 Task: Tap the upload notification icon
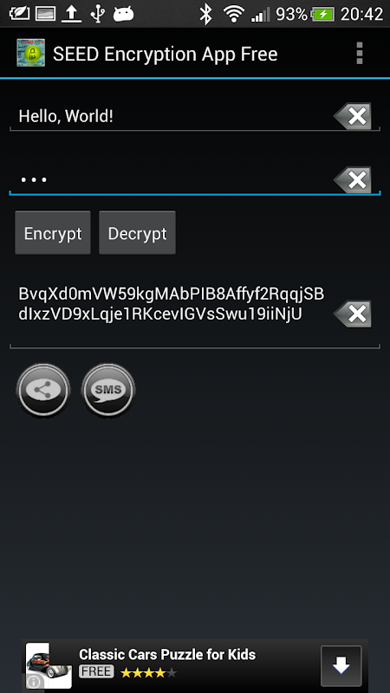pyautogui.click(x=71, y=14)
